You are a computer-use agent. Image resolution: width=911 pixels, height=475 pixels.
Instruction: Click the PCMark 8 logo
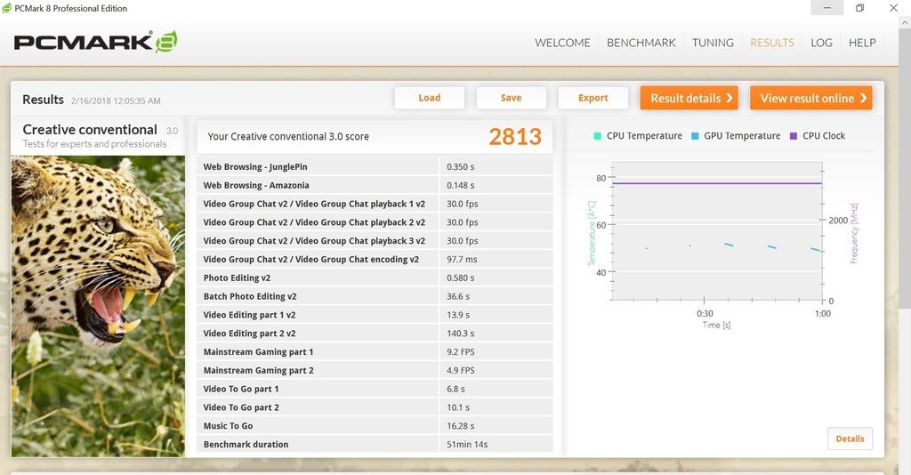tap(96, 42)
